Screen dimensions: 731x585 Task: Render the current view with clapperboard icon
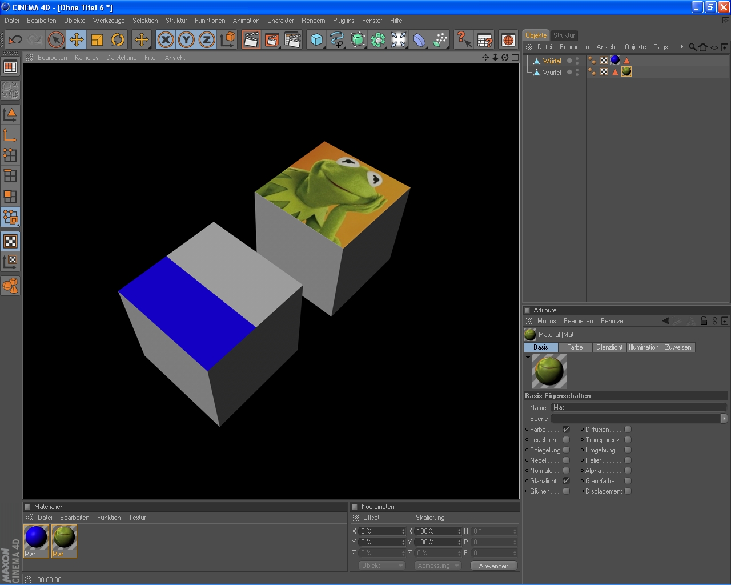coord(251,39)
